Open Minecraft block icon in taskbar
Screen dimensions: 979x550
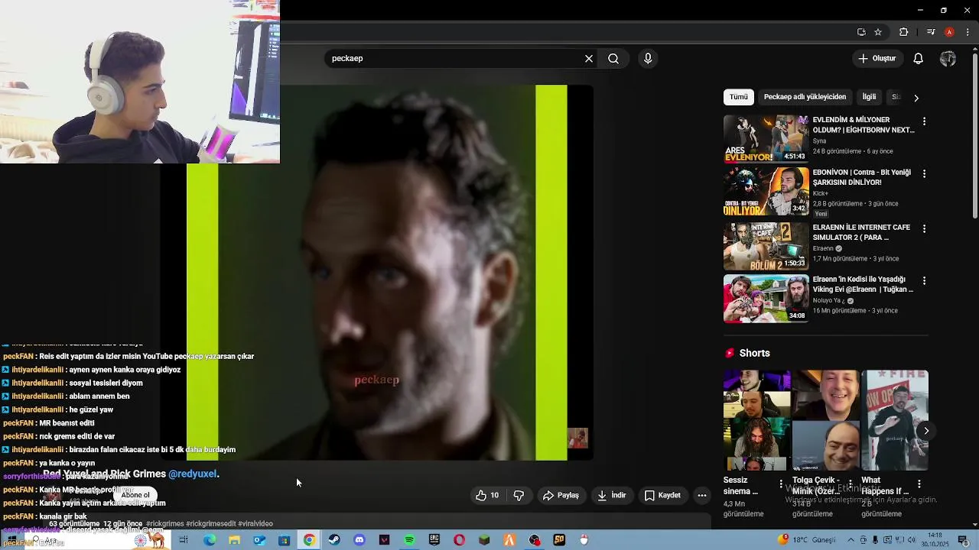(484, 540)
